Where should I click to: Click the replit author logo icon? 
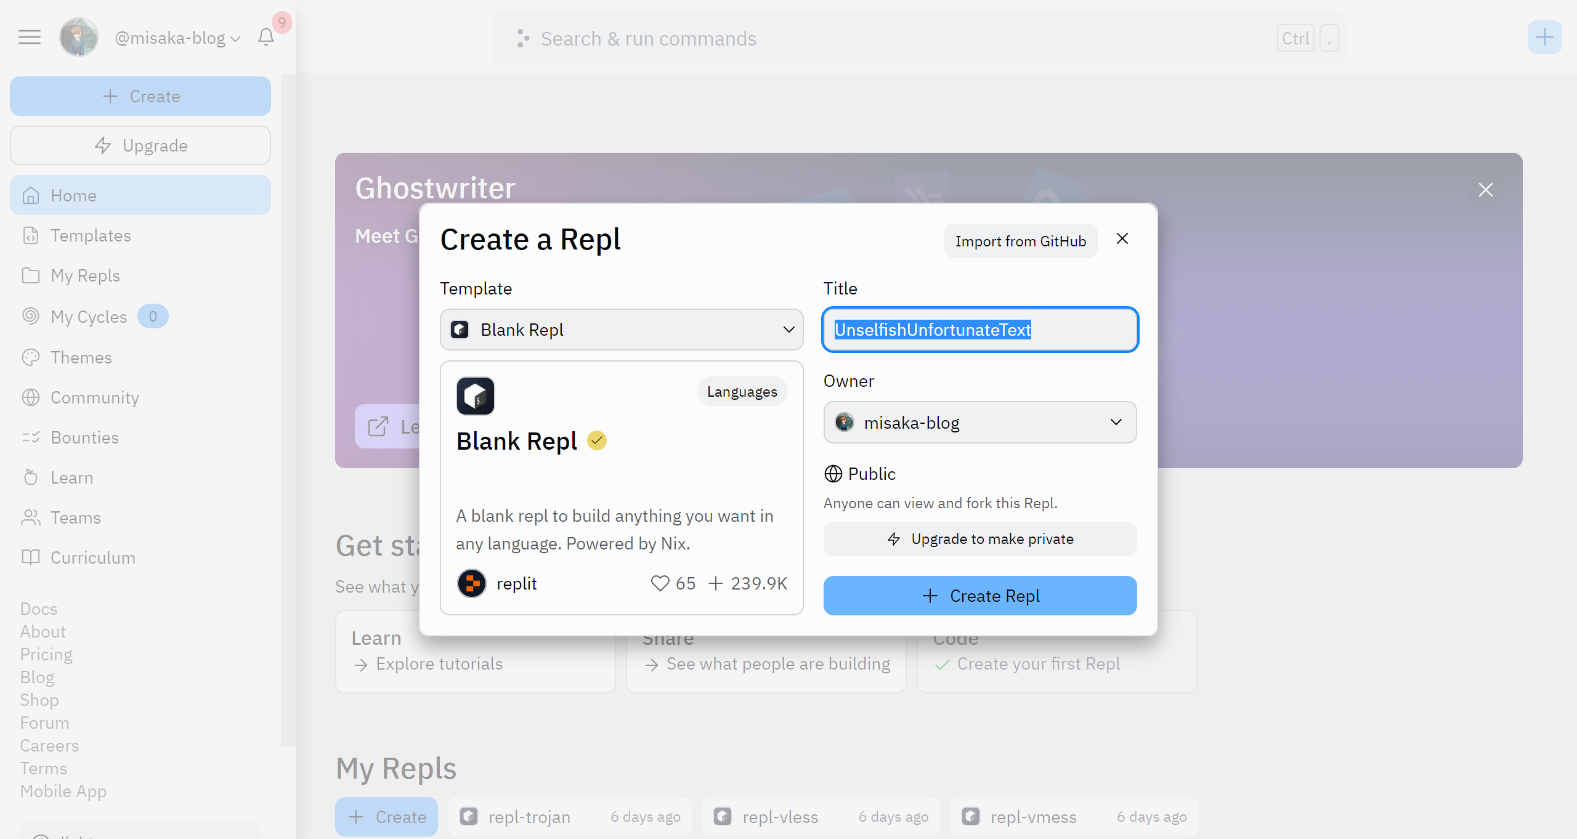click(472, 583)
